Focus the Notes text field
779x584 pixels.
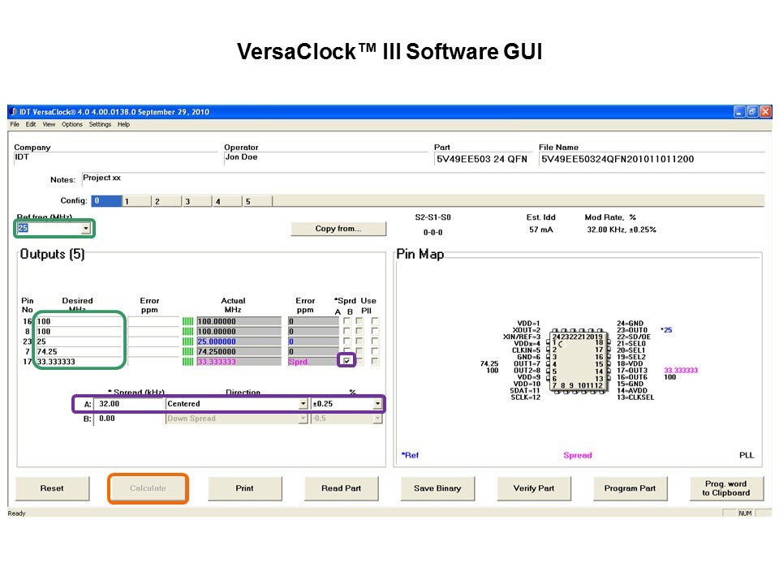pos(243,178)
